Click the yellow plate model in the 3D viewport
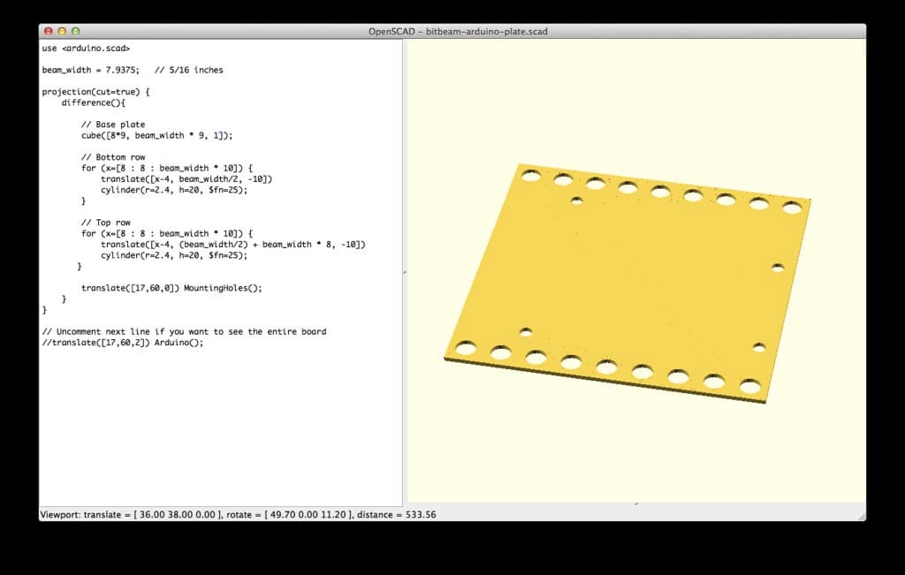The height and width of the screenshot is (575, 905). tap(627, 283)
